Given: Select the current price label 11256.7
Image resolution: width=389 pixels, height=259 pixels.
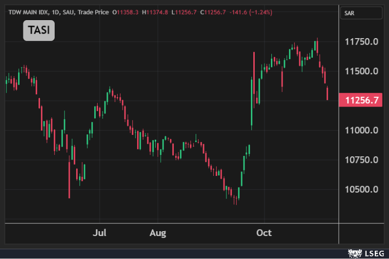Looking at the screenshot, I should (362, 101).
